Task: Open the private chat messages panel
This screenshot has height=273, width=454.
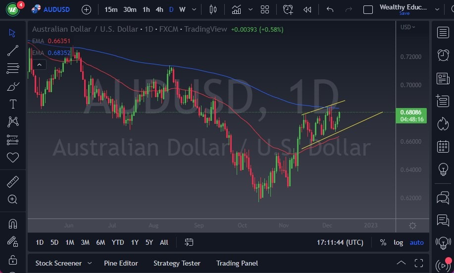Action: (x=443, y=220)
